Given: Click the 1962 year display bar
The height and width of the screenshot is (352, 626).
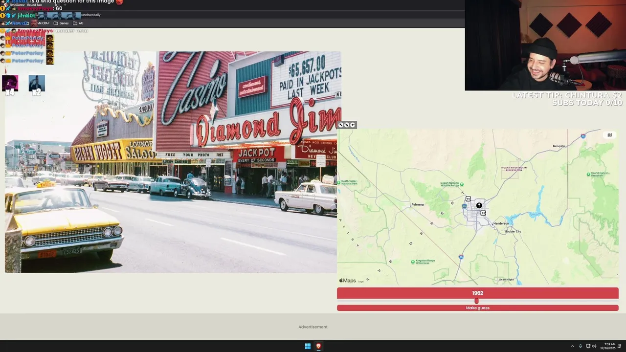Looking at the screenshot, I should tap(477, 293).
